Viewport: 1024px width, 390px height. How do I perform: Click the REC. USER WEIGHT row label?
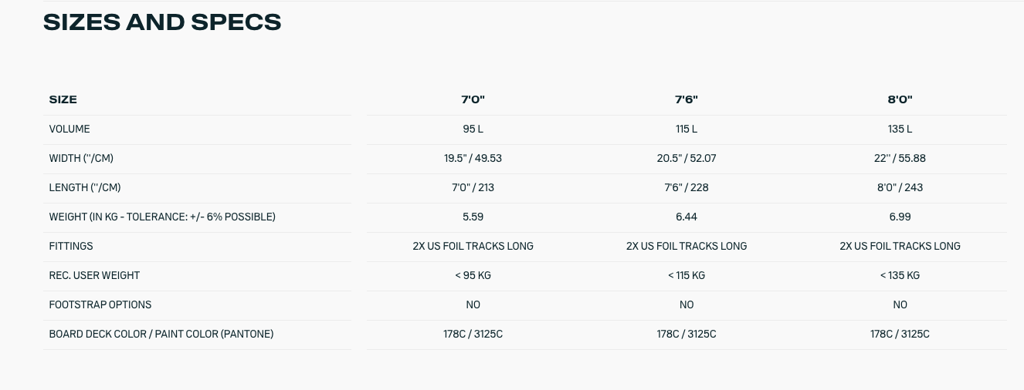click(94, 275)
